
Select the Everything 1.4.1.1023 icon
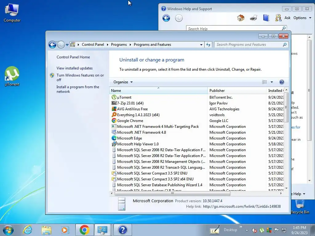pyautogui.click(x=114, y=115)
